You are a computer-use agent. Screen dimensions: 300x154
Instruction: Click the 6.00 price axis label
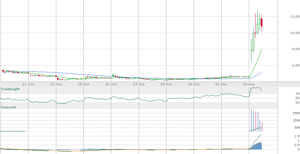295,65
